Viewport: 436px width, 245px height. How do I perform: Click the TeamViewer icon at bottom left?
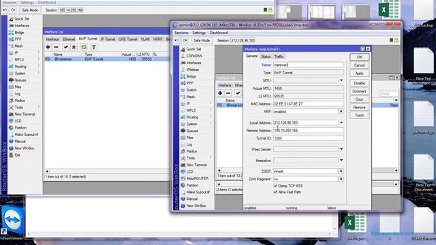12,219
